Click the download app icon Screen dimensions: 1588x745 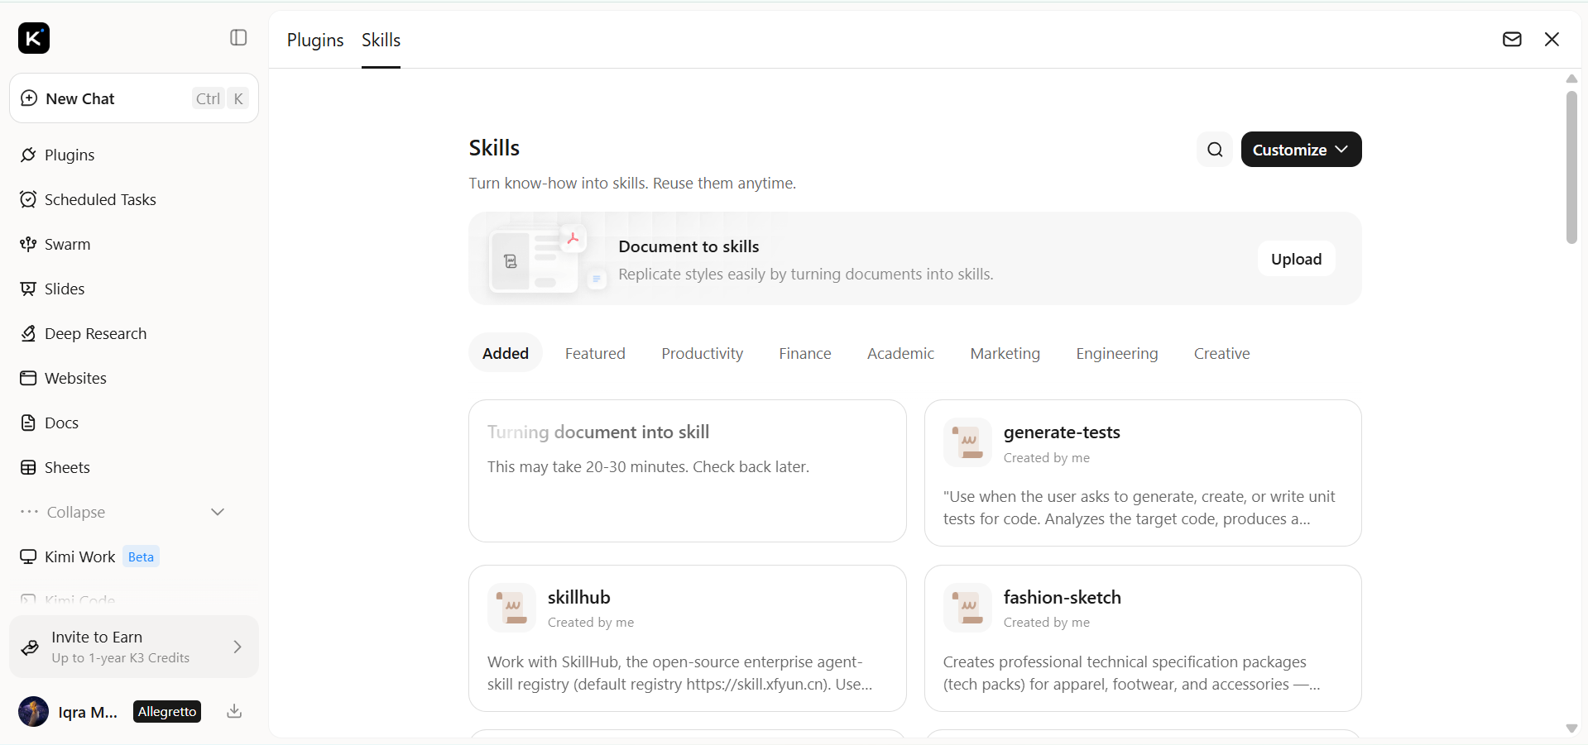(234, 711)
